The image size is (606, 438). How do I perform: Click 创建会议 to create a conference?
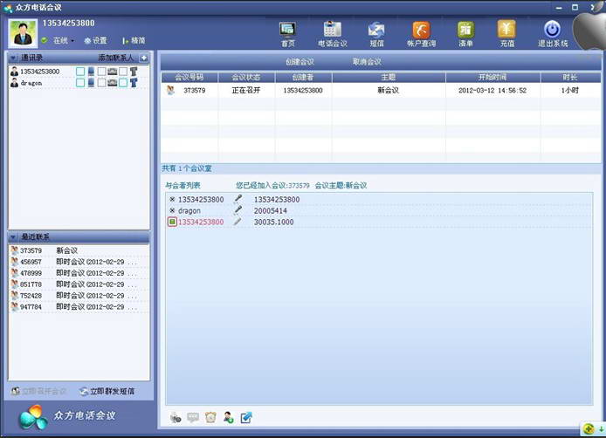click(300, 62)
